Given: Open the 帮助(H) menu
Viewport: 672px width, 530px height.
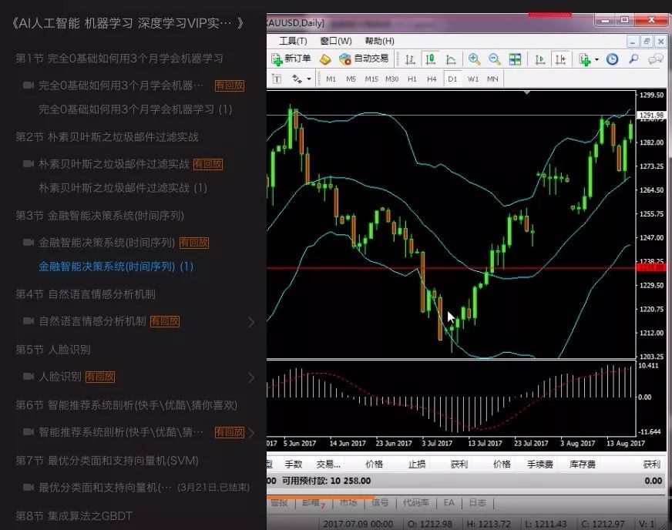Looking at the screenshot, I should click(x=379, y=41).
